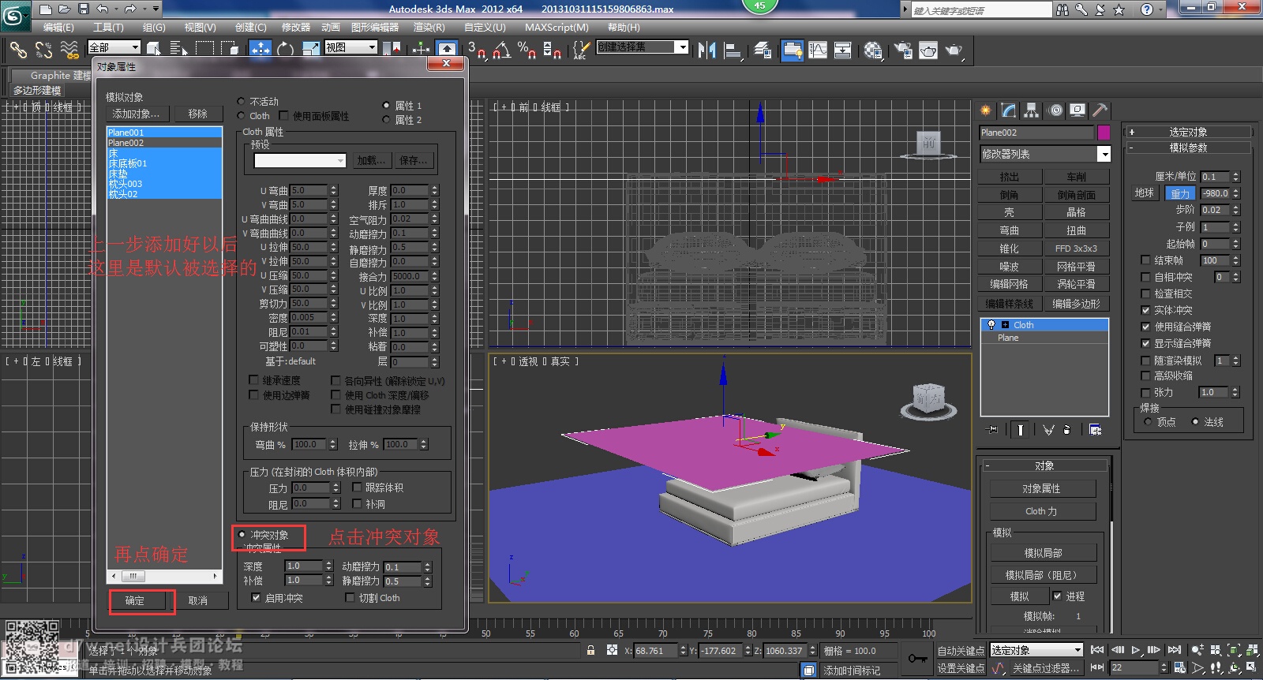Open the Create command panel tab

[985, 110]
